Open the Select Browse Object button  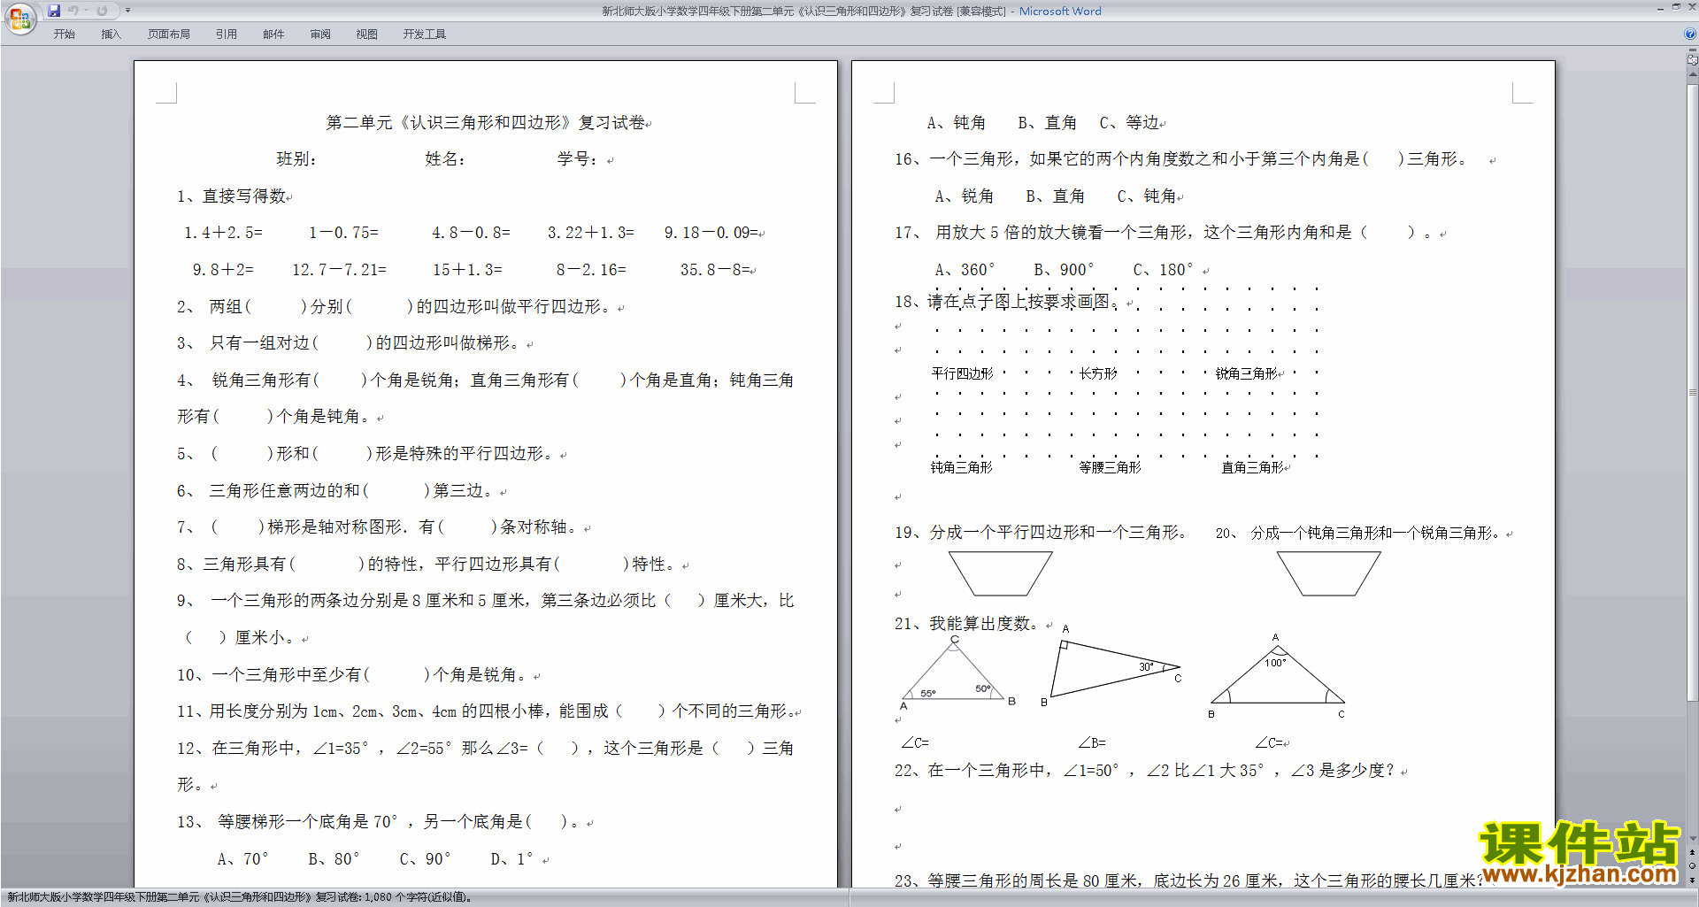pyautogui.click(x=1693, y=866)
